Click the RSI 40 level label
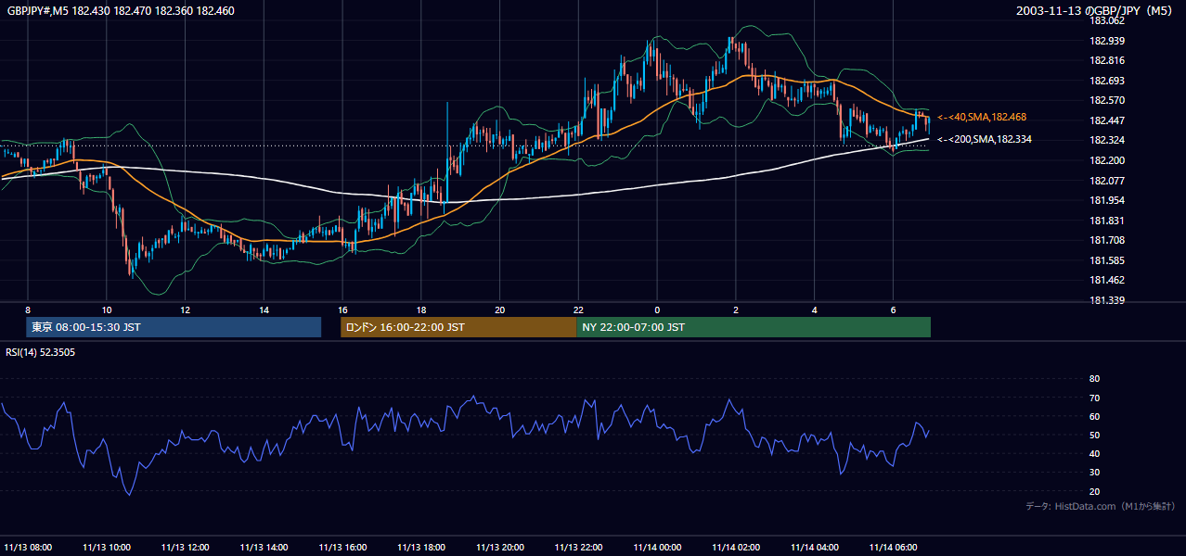The height and width of the screenshot is (556, 1186). [x=1094, y=453]
